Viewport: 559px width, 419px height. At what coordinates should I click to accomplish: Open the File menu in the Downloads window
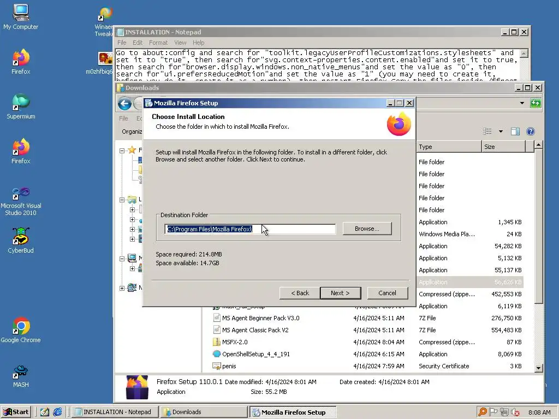tap(123, 118)
